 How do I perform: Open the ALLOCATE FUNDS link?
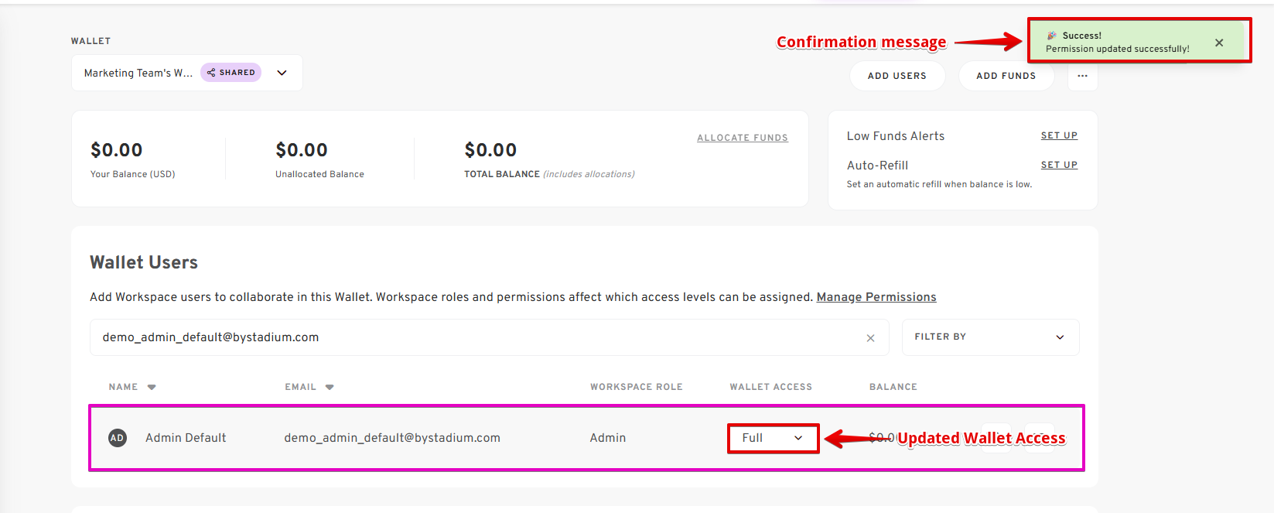click(743, 138)
